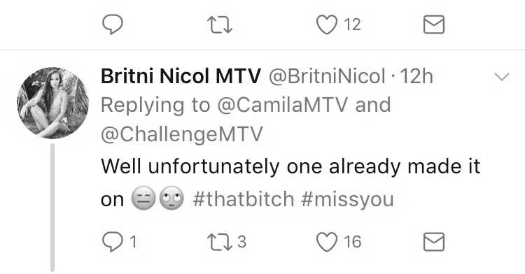Reply to the top tweet
The image size is (525, 274).
(113, 24)
